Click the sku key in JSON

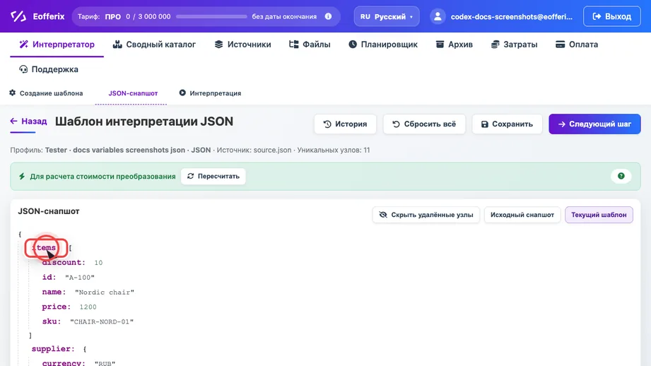coord(52,321)
